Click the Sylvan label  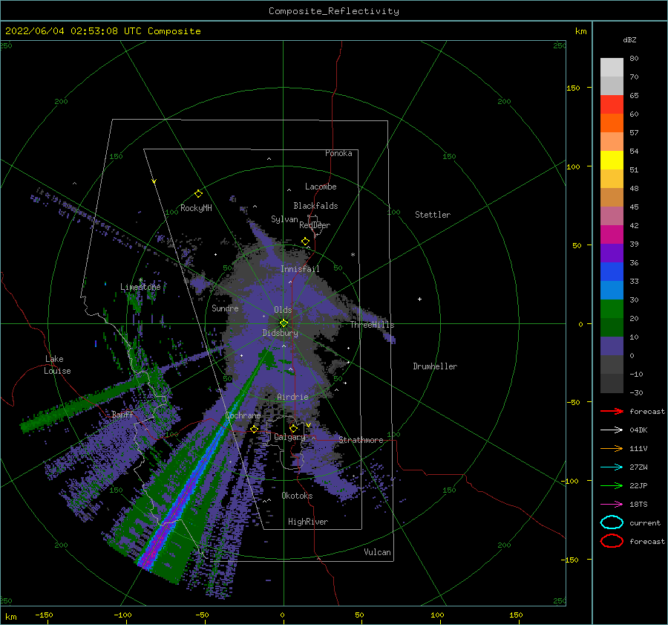(284, 219)
